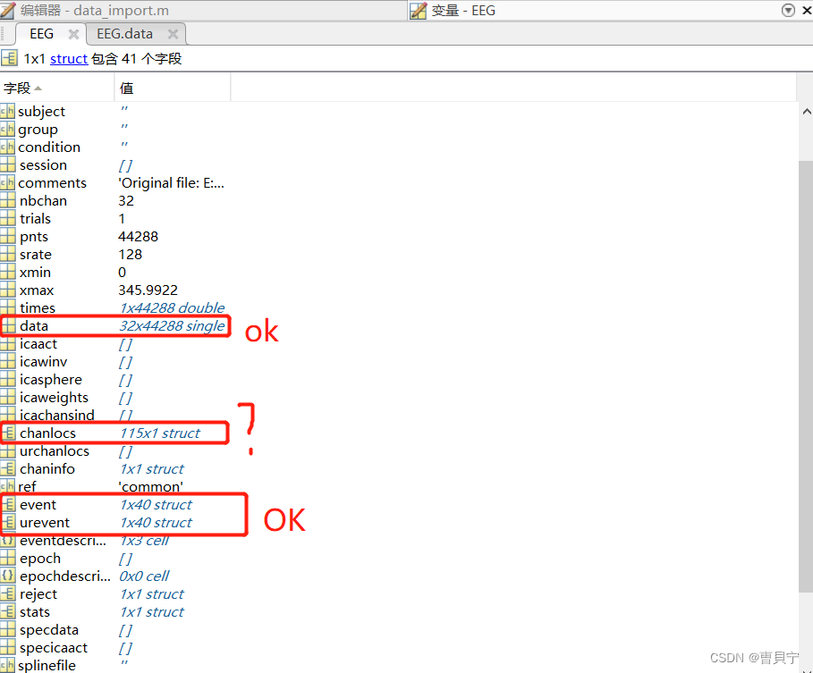Select value '115x1 struct' of chanlocs
The width and height of the screenshot is (813, 673).
point(160,433)
